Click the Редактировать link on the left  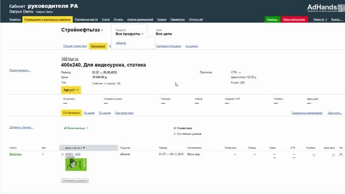tap(20, 70)
